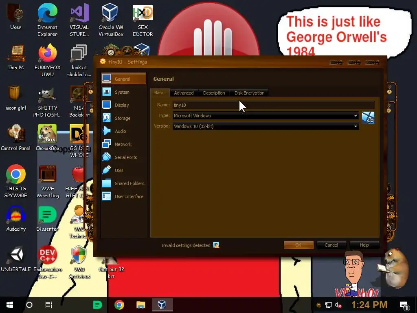Select the Dissenter desktop icon
Viewport: 417px width, 313px height.
pyautogui.click(x=47, y=218)
